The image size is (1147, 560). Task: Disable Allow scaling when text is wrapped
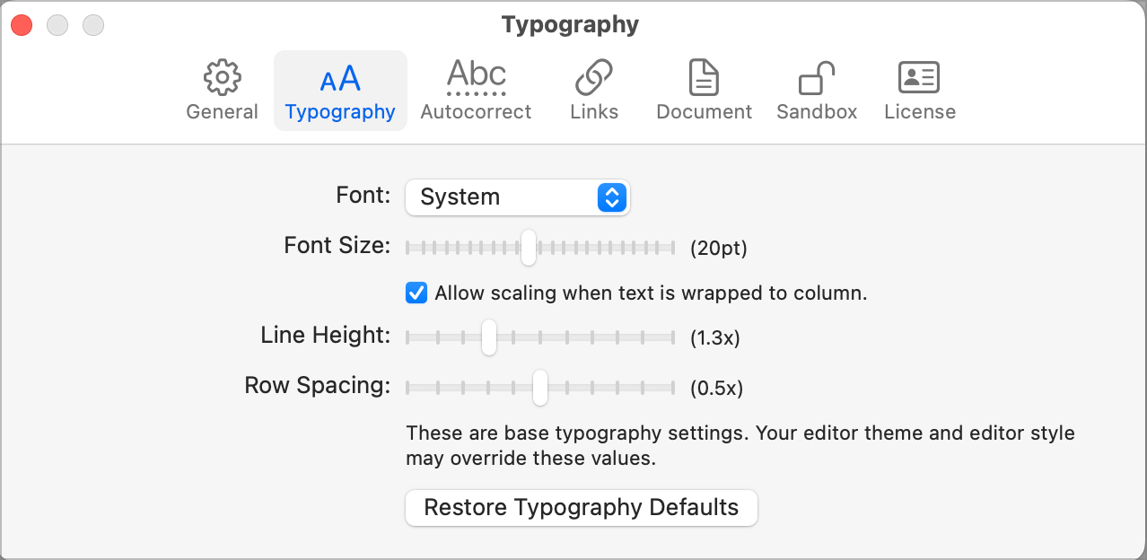tap(416, 293)
